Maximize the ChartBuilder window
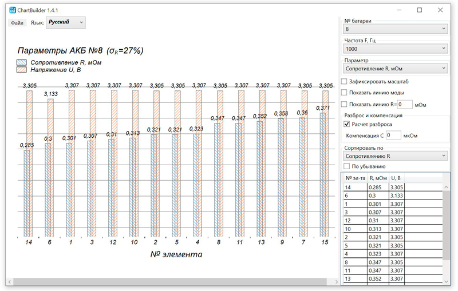 [x=420, y=10]
